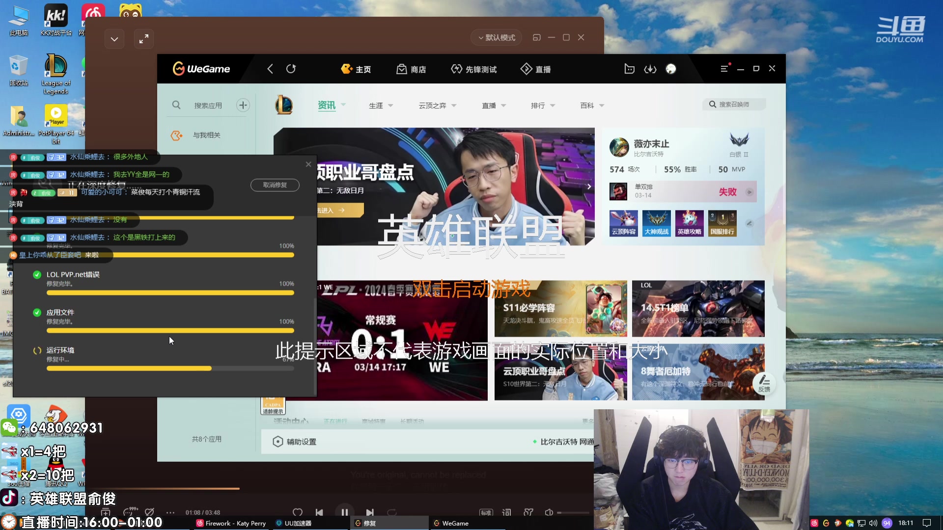
Task: Open the 14.5T1榜单 article thumbnail
Action: (x=698, y=309)
